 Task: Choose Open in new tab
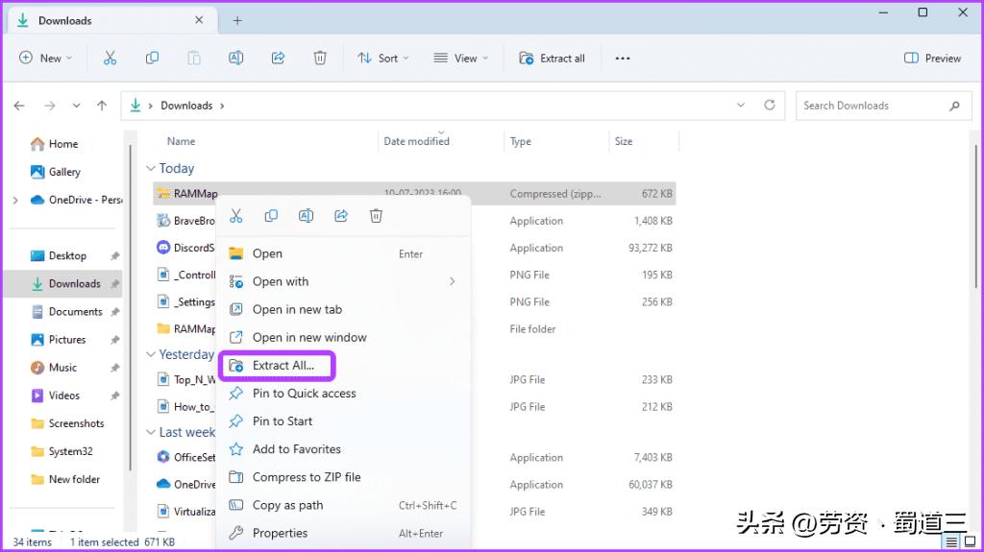coord(343,309)
